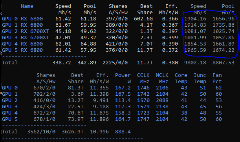Click core clock 1746
Screen dimensions: 240x142
143,88
